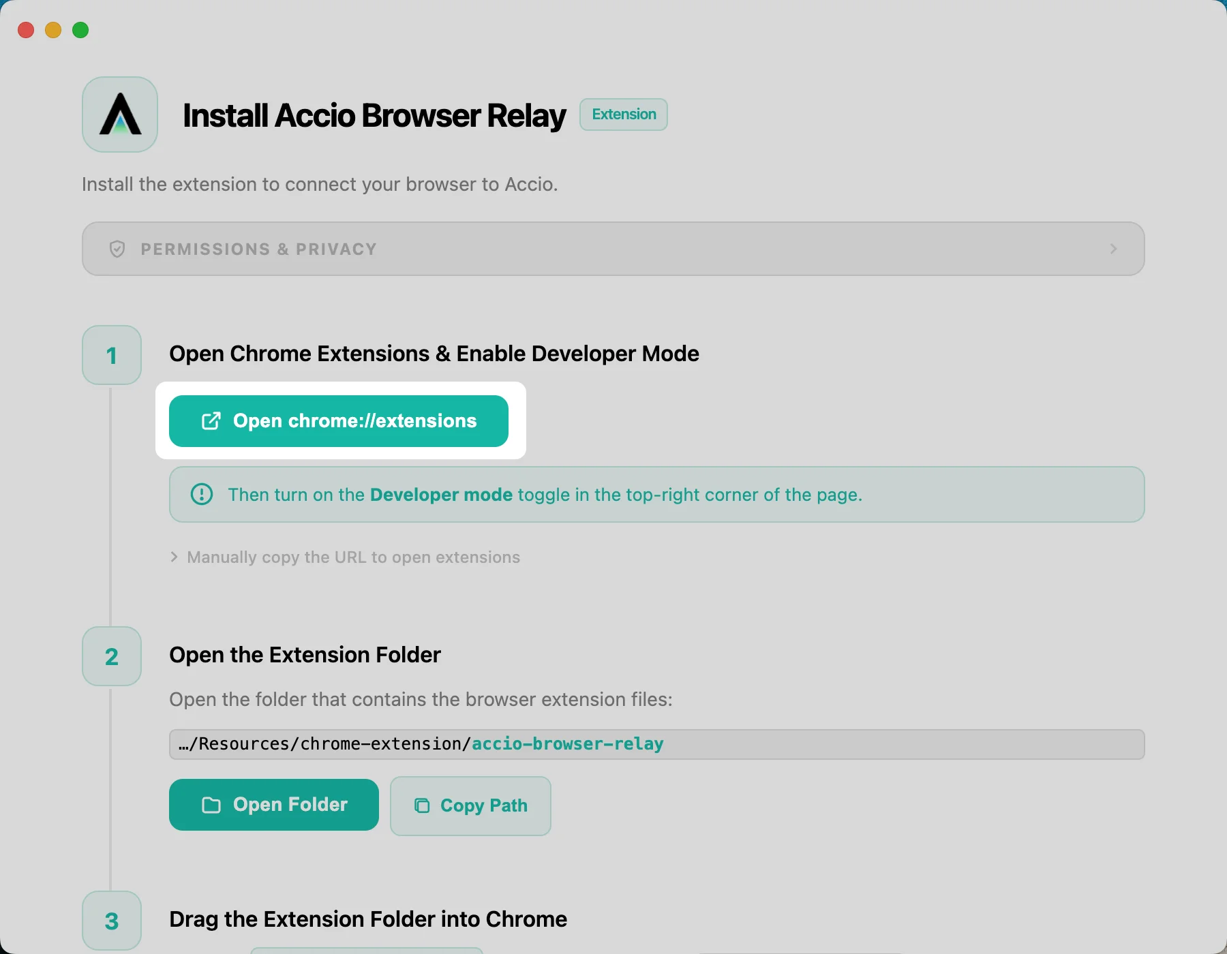
Task: Click the Copy Path button
Action: coord(470,806)
